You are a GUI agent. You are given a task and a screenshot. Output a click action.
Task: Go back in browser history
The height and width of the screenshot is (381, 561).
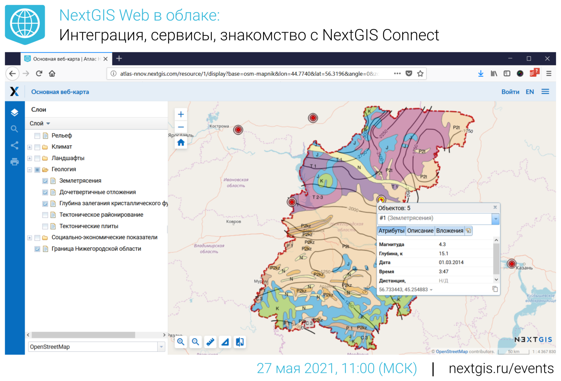tap(12, 73)
